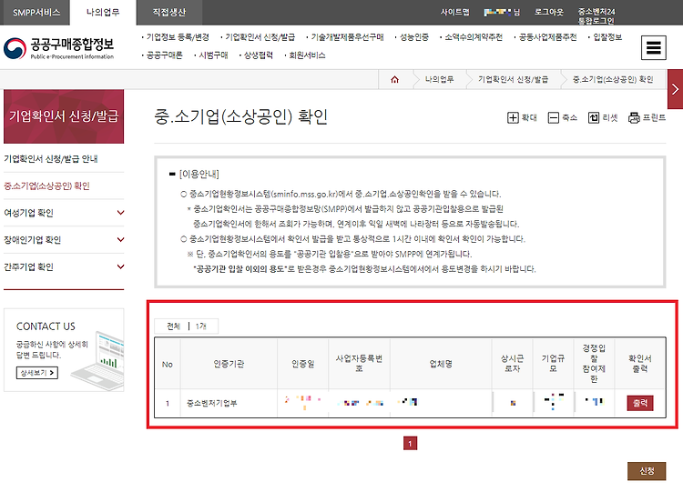Click the 사이트맵 link
This screenshot has height=492, width=683.
pos(454,12)
